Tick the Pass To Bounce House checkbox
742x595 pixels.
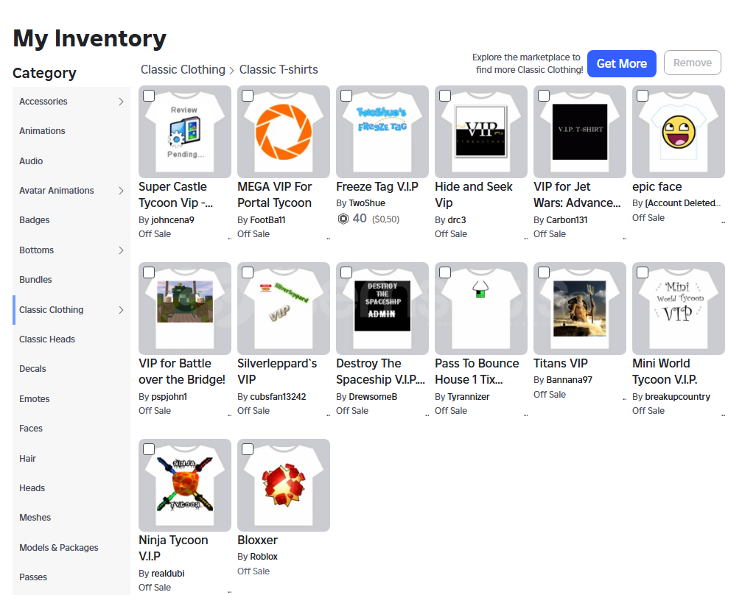pyautogui.click(x=445, y=272)
